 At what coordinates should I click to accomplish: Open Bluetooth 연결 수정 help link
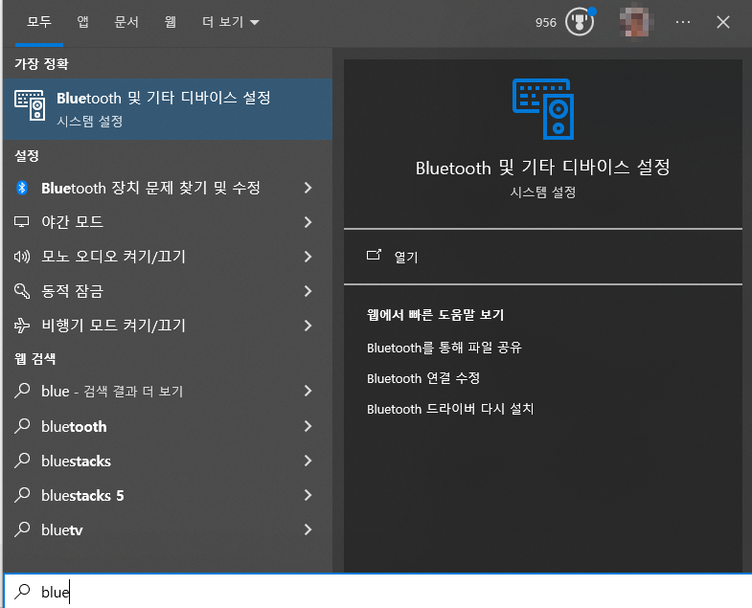[x=423, y=378]
